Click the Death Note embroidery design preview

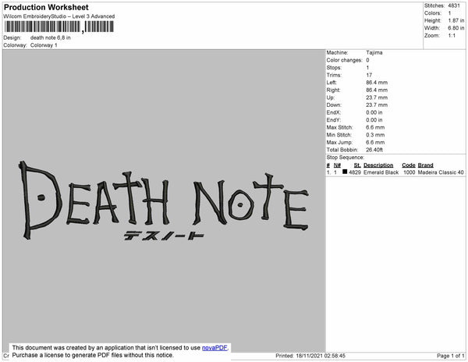pyautogui.click(x=164, y=201)
